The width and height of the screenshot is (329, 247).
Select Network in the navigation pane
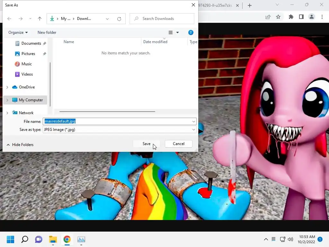click(x=26, y=113)
